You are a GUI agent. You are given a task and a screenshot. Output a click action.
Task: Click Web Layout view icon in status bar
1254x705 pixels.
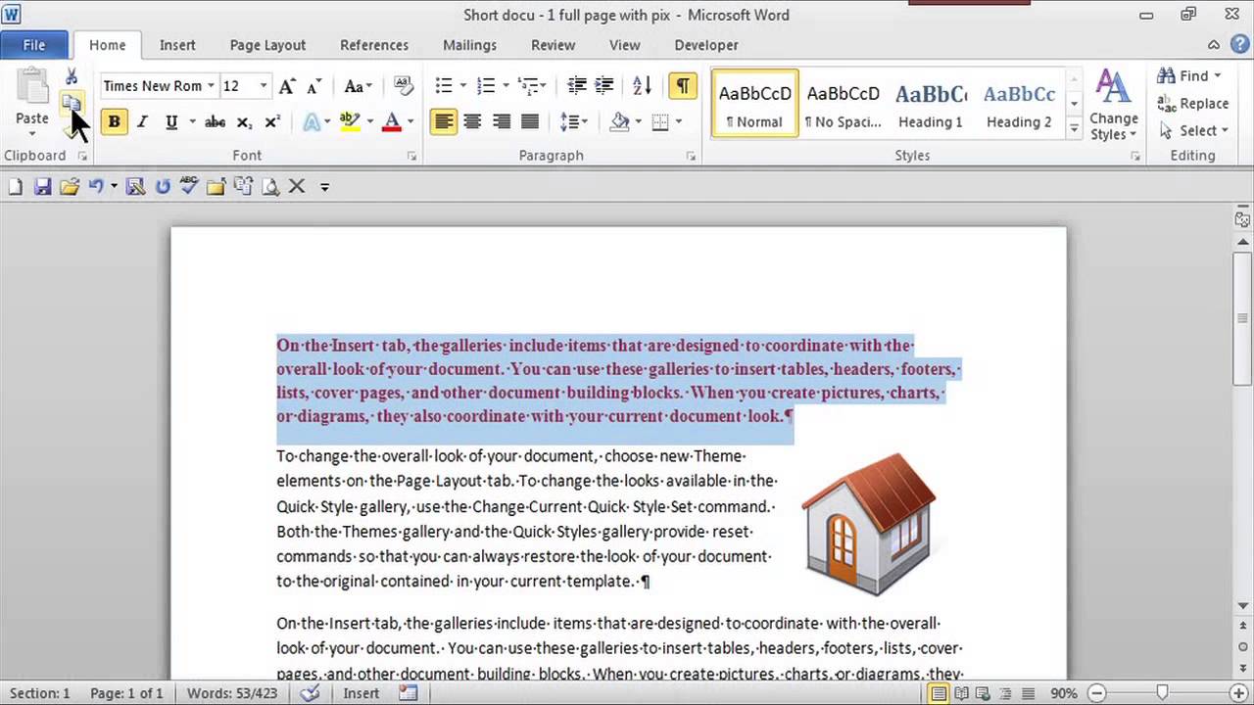(x=984, y=693)
